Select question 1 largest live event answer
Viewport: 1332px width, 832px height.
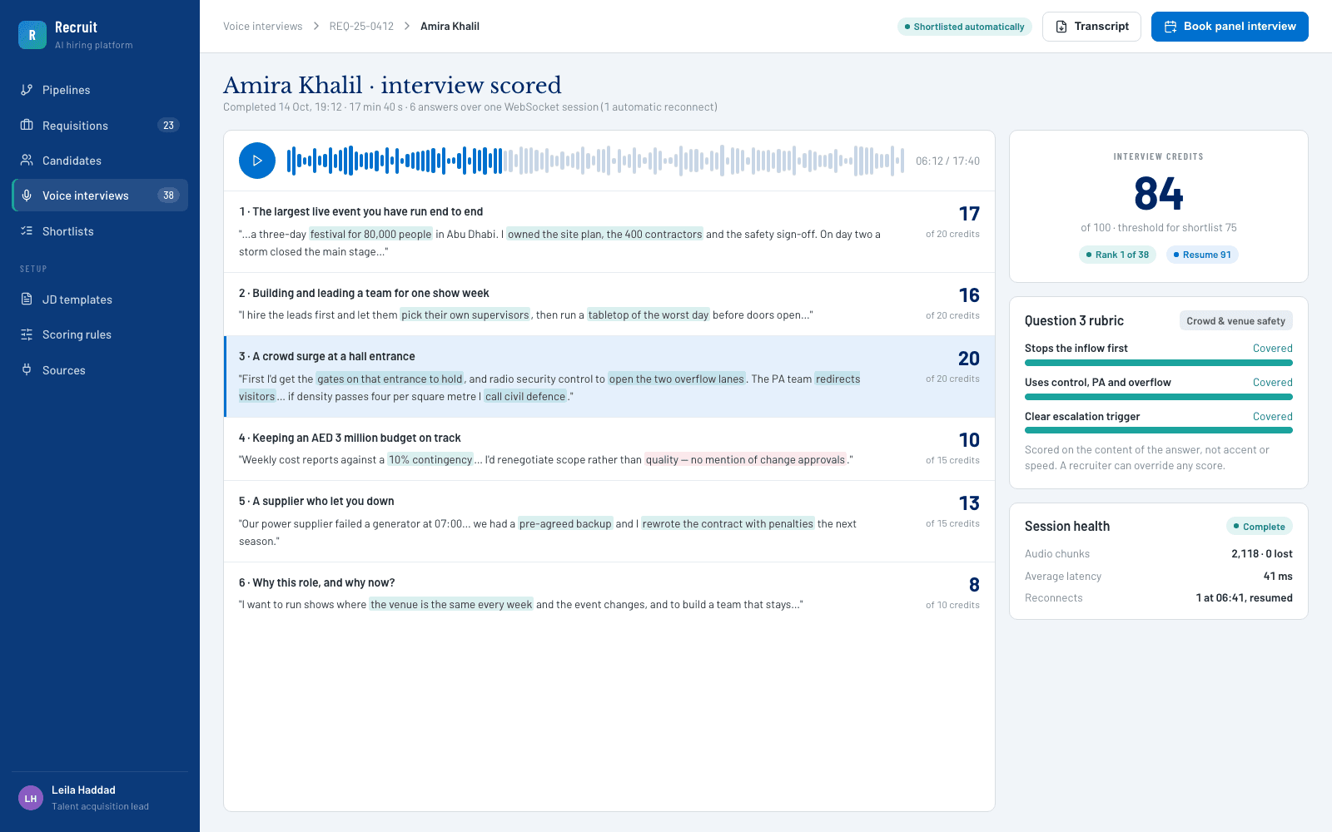coord(609,232)
